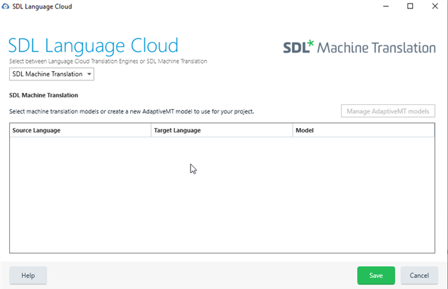Click Manage AdaptiveMT models button
Screen dimensions: 448x289
[x=388, y=111]
